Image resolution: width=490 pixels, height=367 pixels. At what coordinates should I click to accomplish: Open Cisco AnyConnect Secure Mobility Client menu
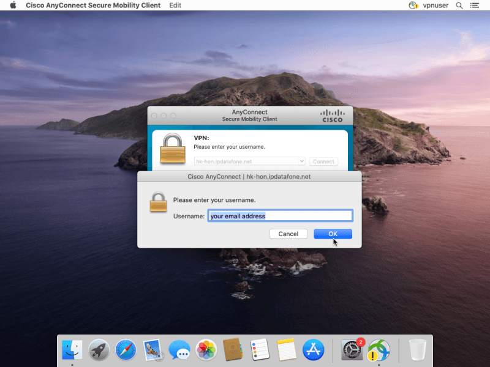point(93,5)
